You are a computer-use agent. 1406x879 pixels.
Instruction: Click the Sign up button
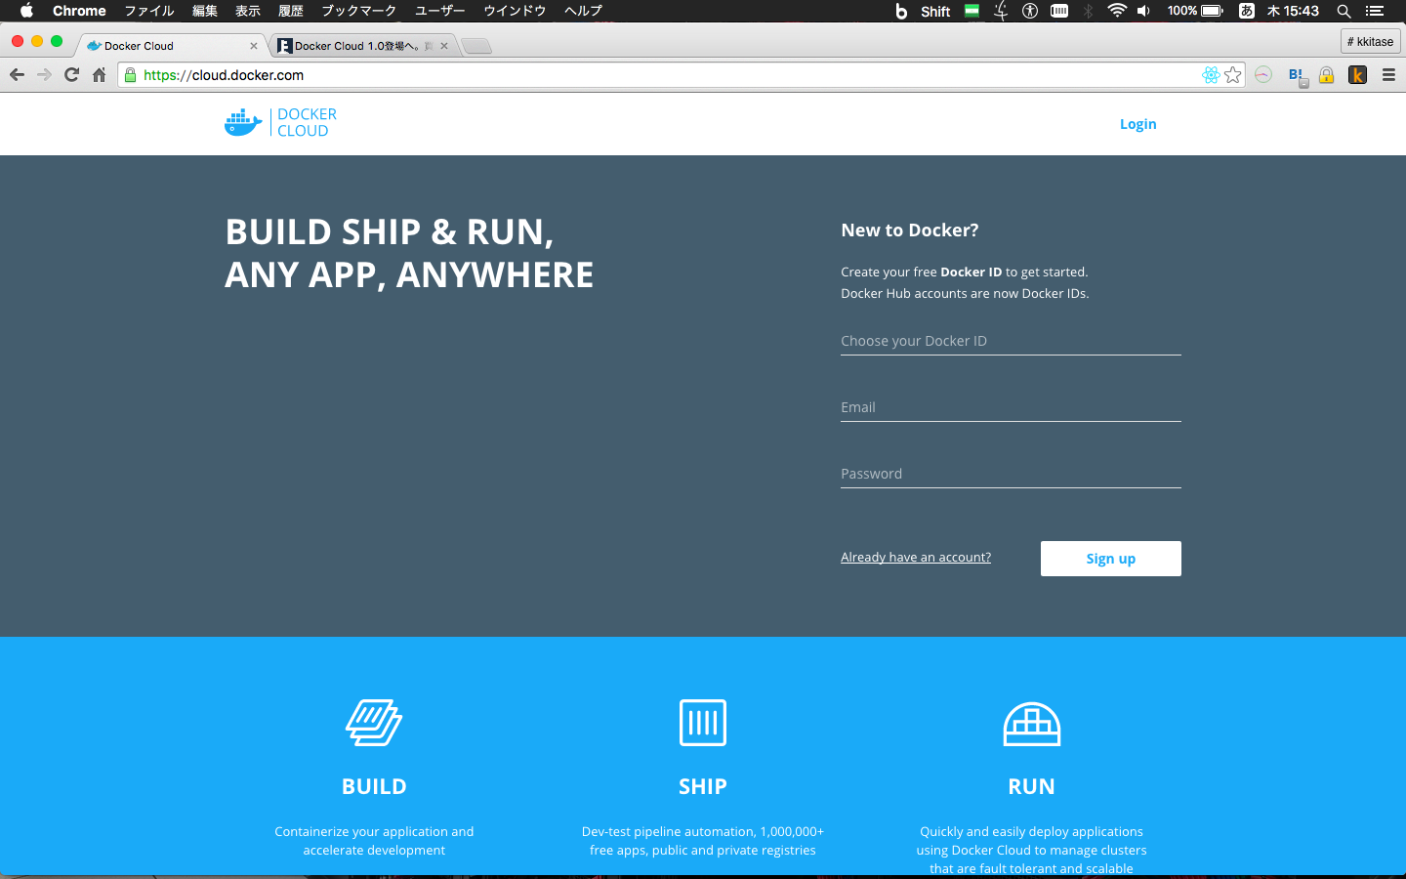[x=1110, y=558]
